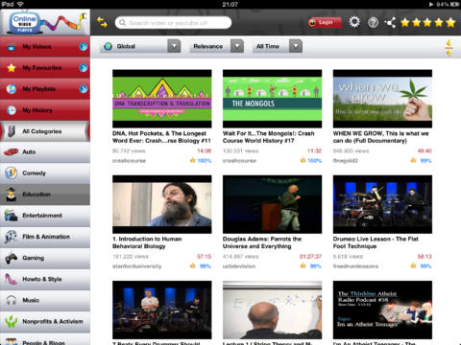This screenshot has width=461, height=345.
Task: Open My History menu item
Action: pyautogui.click(x=45, y=110)
